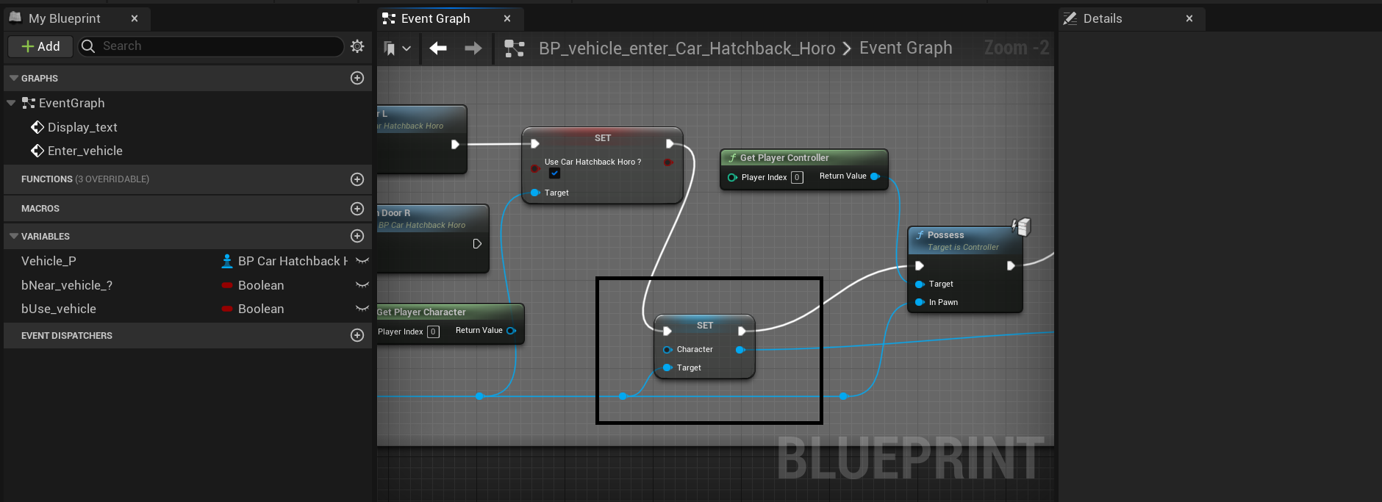Navigate forward in graph history

point(473,49)
